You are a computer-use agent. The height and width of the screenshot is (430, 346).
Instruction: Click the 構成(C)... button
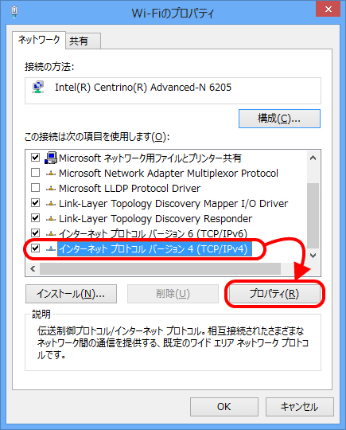pos(279,119)
